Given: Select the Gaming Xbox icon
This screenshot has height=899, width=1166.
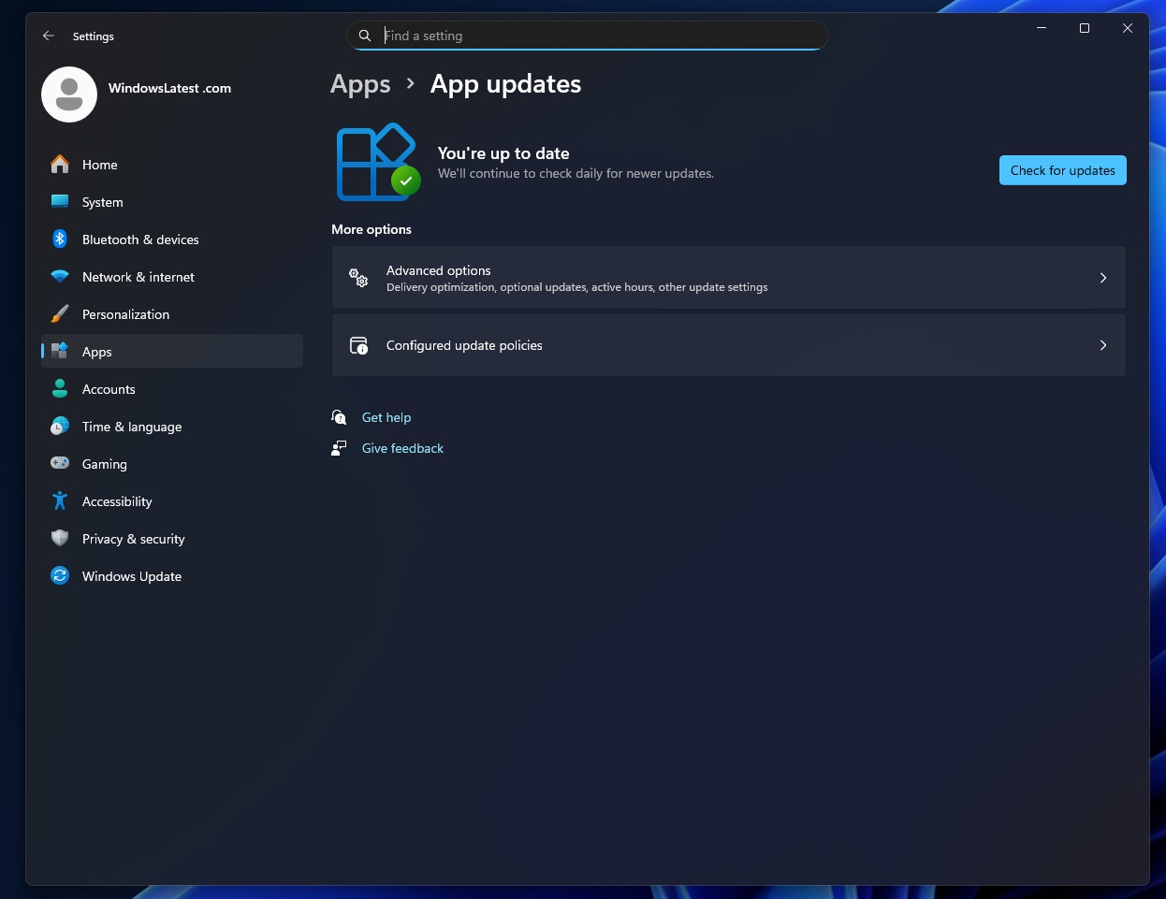Looking at the screenshot, I should click(x=60, y=464).
